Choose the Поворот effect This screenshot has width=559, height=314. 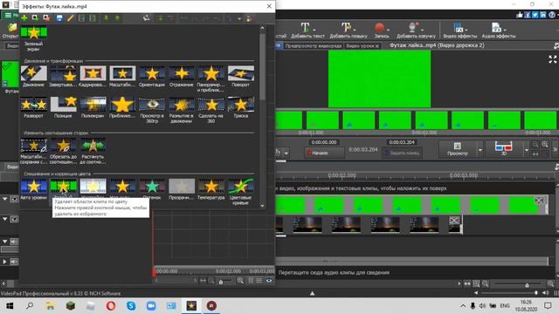pyautogui.click(x=241, y=76)
